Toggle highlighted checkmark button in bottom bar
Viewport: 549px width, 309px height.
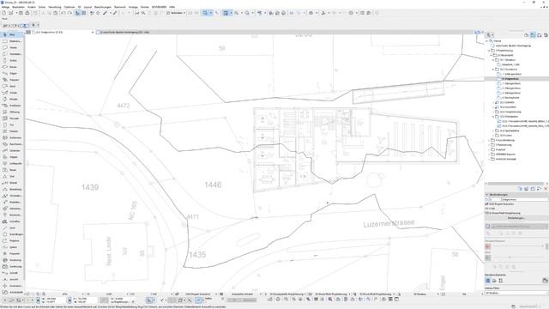(x=198, y=300)
